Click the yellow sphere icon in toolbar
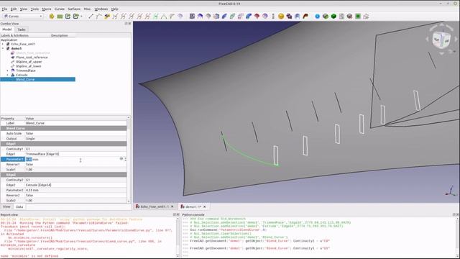 tap(281, 17)
